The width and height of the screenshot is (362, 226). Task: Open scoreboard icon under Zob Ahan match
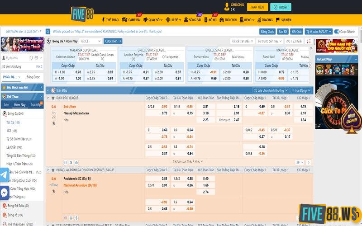pos(66,162)
